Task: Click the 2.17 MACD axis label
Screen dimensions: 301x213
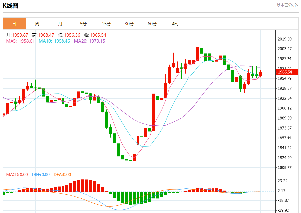Action: (x=282, y=191)
